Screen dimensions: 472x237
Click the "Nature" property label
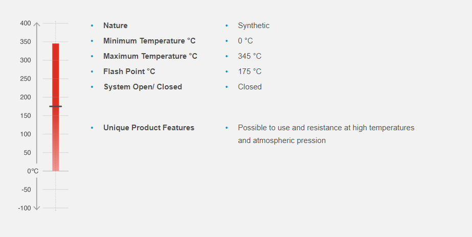coord(116,26)
